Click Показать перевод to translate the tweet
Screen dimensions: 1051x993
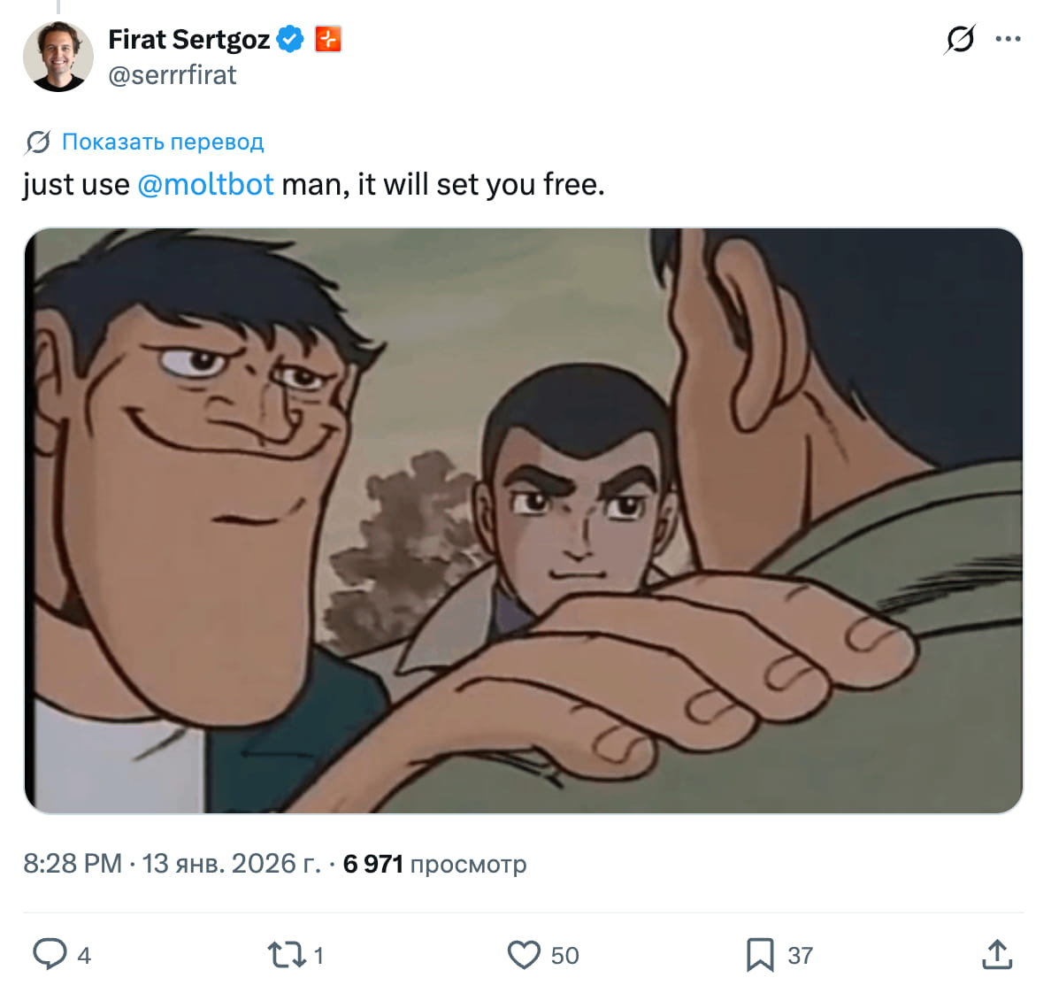tap(163, 142)
